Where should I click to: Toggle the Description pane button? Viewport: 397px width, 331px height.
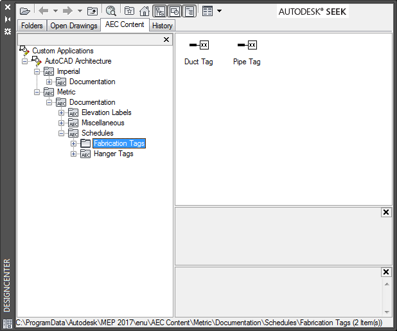[x=189, y=11]
